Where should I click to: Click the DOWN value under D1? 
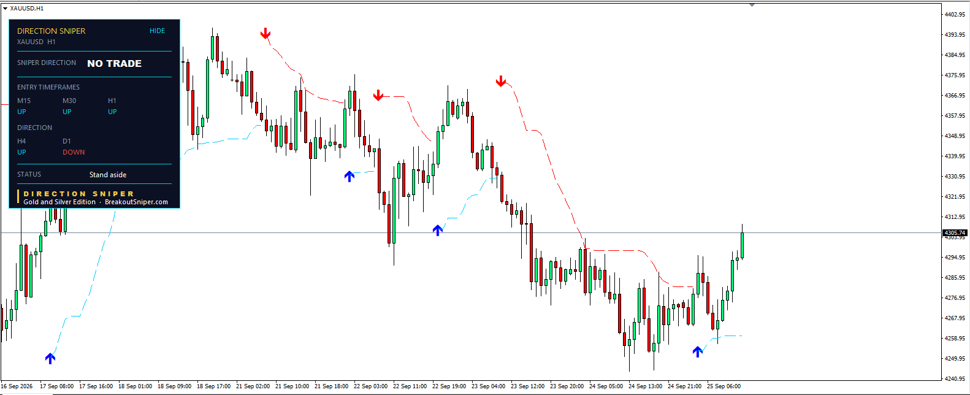(x=74, y=152)
